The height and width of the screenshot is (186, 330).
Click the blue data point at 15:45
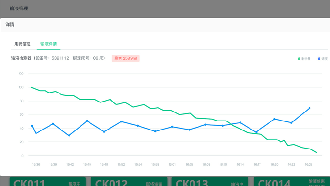[x=87, y=121]
